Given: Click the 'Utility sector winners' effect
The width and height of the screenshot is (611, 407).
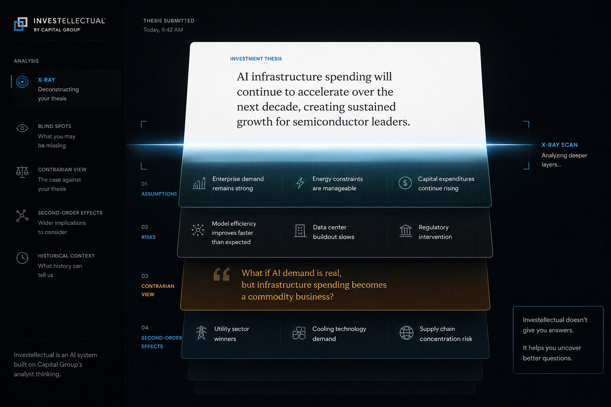Looking at the screenshot, I should point(232,334).
